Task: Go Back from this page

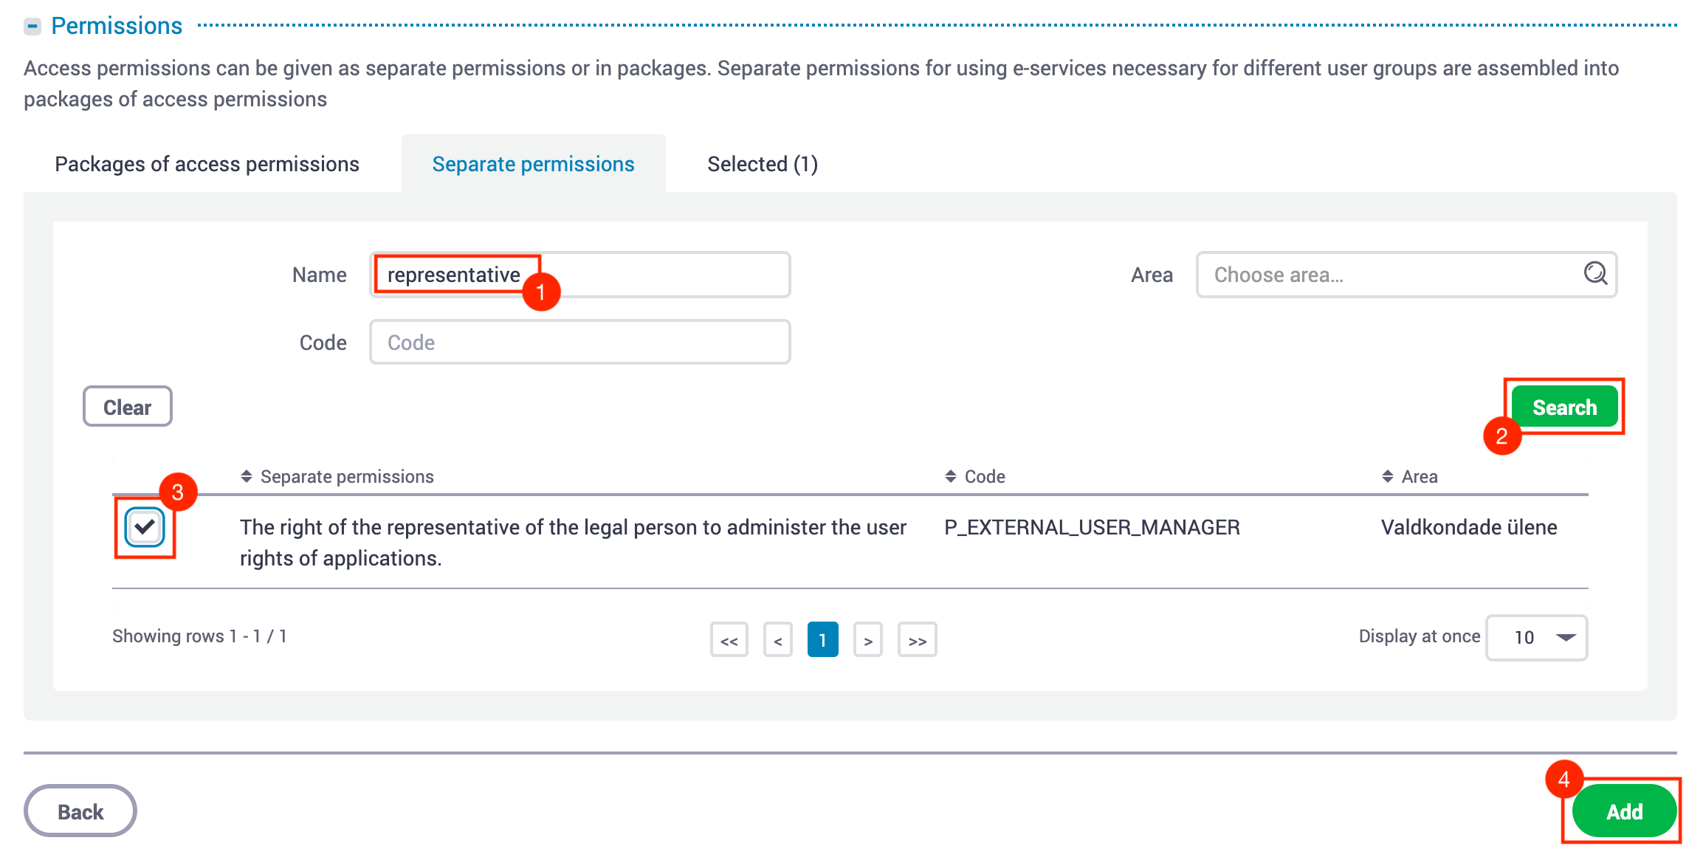Action: pos(80,811)
